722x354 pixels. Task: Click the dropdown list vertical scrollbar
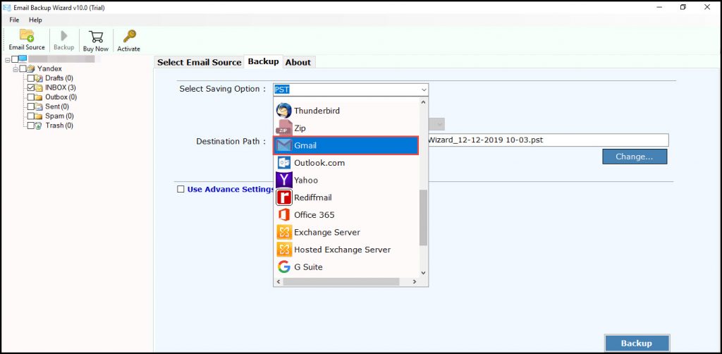coord(423,219)
